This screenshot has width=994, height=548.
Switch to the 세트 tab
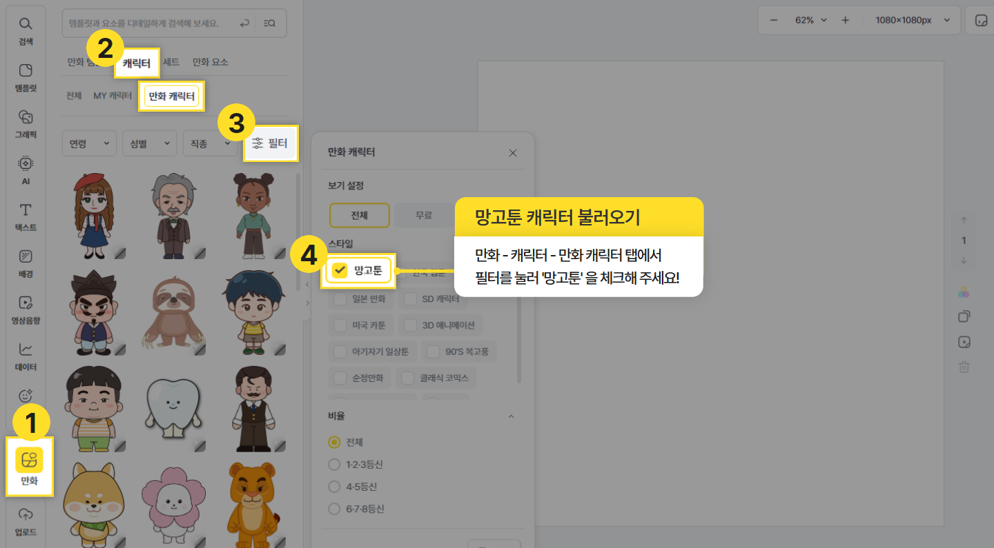click(171, 62)
